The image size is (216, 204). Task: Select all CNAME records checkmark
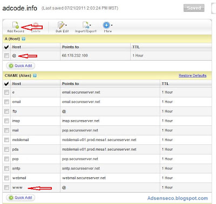[x=6, y=84]
